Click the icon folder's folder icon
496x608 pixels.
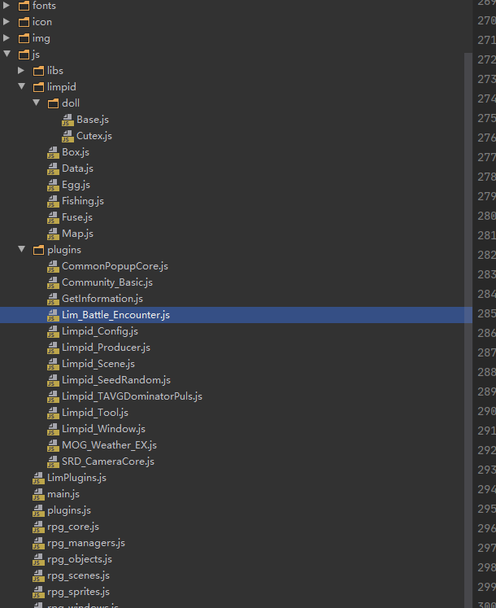24,22
